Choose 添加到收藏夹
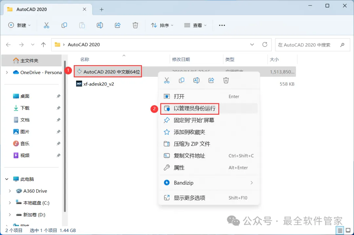This screenshot has width=354, height=235. coord(209,132)
